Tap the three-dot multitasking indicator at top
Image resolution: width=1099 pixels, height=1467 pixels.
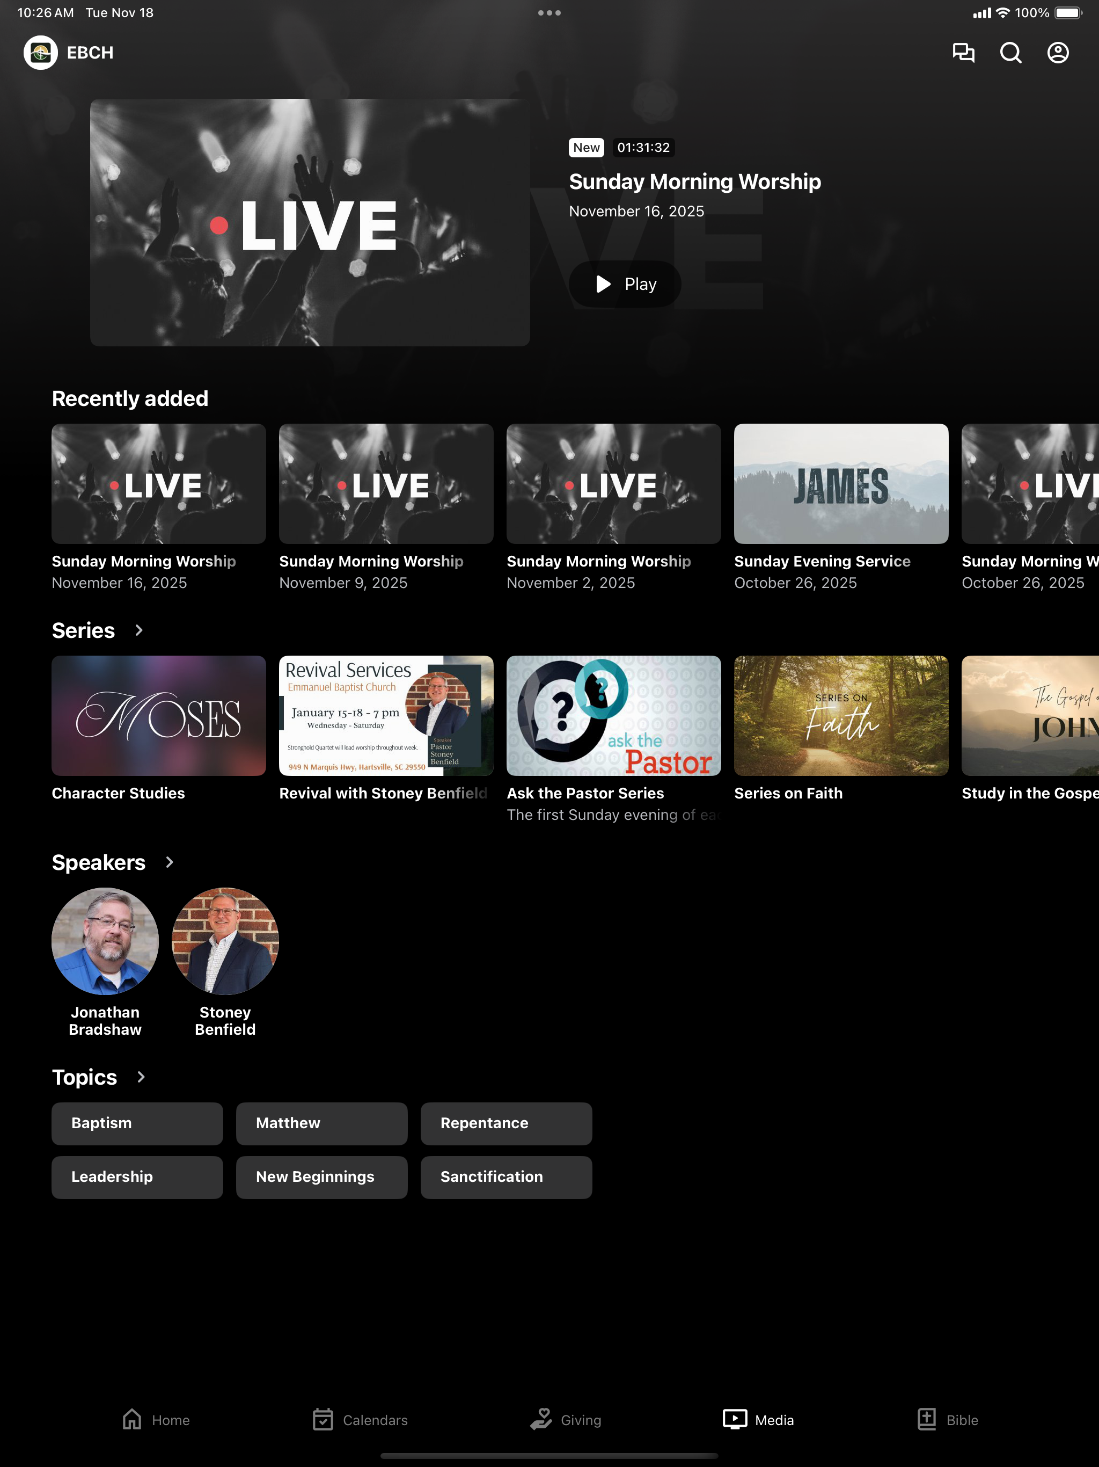click(549, 12)
